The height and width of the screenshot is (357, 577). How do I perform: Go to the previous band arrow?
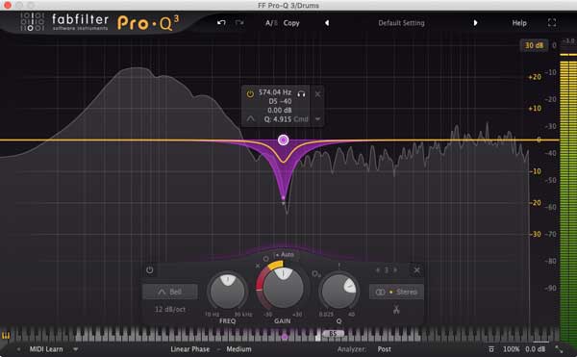click(x=378, y=270)
